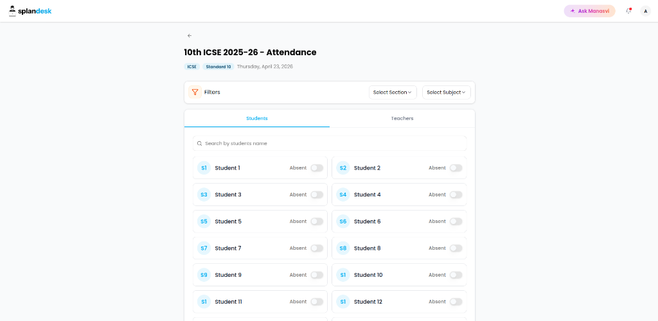Screen dimensions: 658x321
Task: Mark Student 10 as present
Action: 456,275
